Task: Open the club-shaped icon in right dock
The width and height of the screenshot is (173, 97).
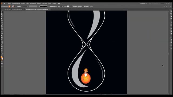Action: point(171,43)
